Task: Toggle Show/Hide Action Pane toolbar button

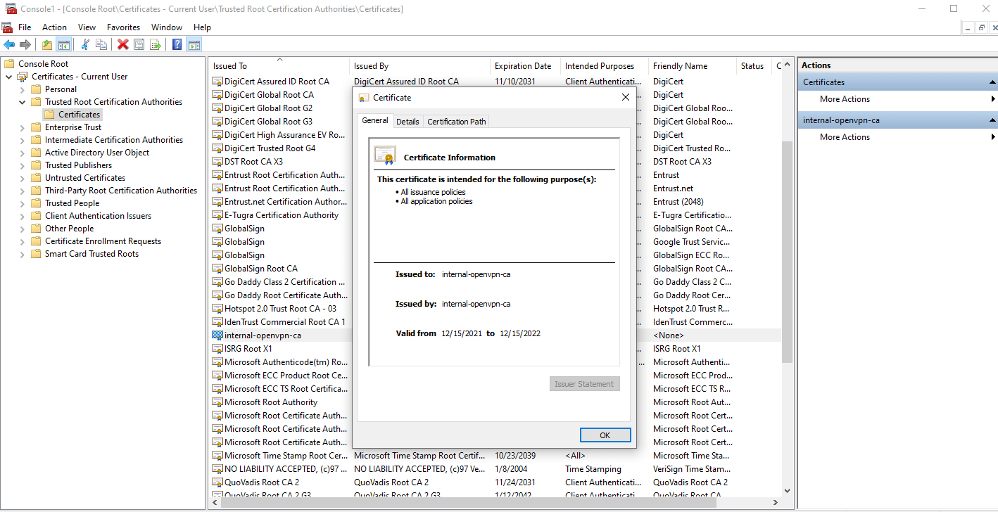Action: coord(194,44)
